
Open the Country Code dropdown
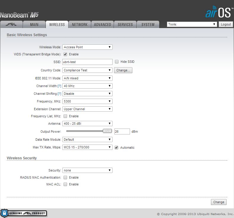87,70
